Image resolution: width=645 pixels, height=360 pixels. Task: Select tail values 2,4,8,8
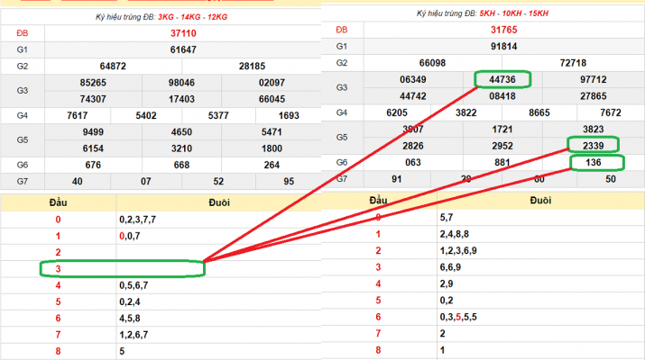[454, 234]
